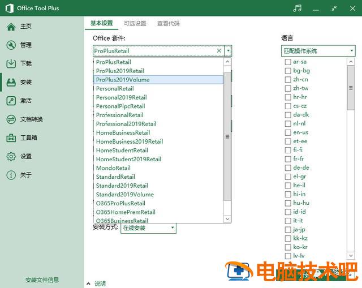Minimize the Office Tool Plus window
This screenshot has width=362, height=288.
(316, 10)
